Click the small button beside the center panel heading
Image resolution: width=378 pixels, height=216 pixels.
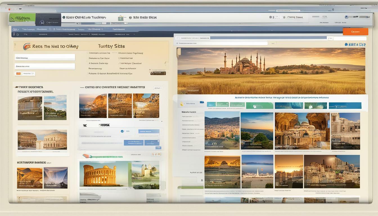click(x=157, y=88)
